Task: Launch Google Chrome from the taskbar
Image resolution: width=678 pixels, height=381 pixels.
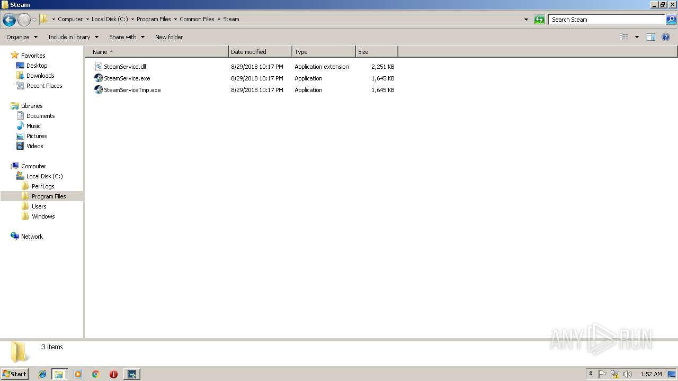Action: coord(96,374)
